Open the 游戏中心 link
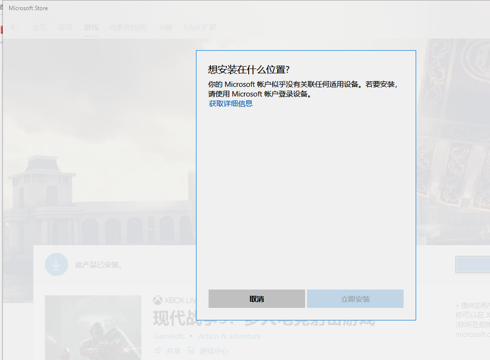 pyautogui.click(x=214, y=351)
